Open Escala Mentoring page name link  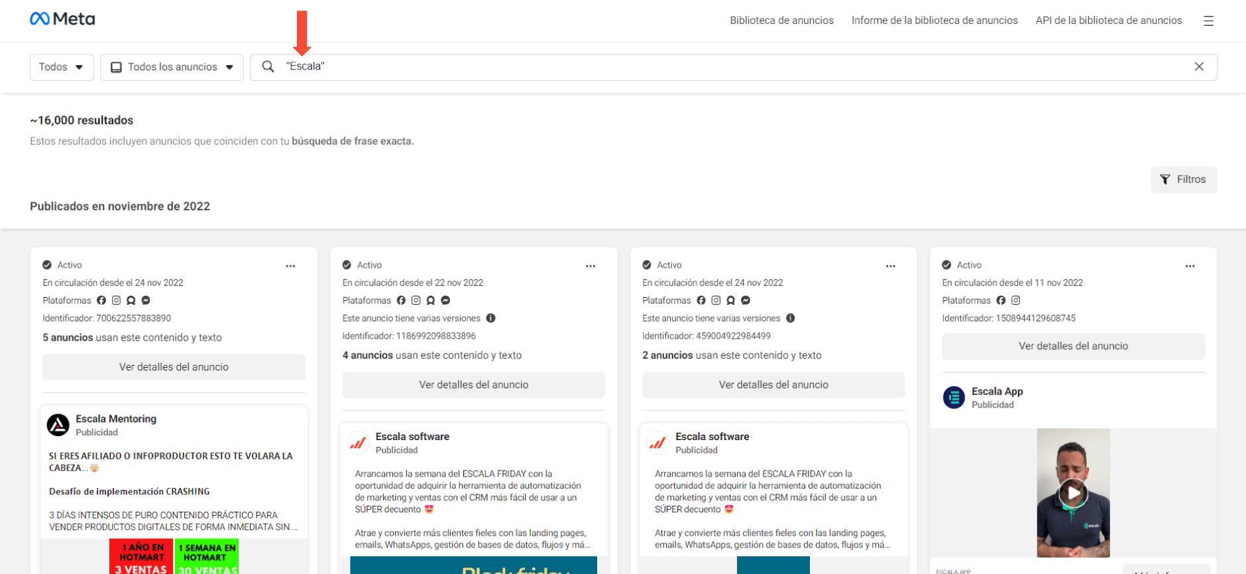116,419
